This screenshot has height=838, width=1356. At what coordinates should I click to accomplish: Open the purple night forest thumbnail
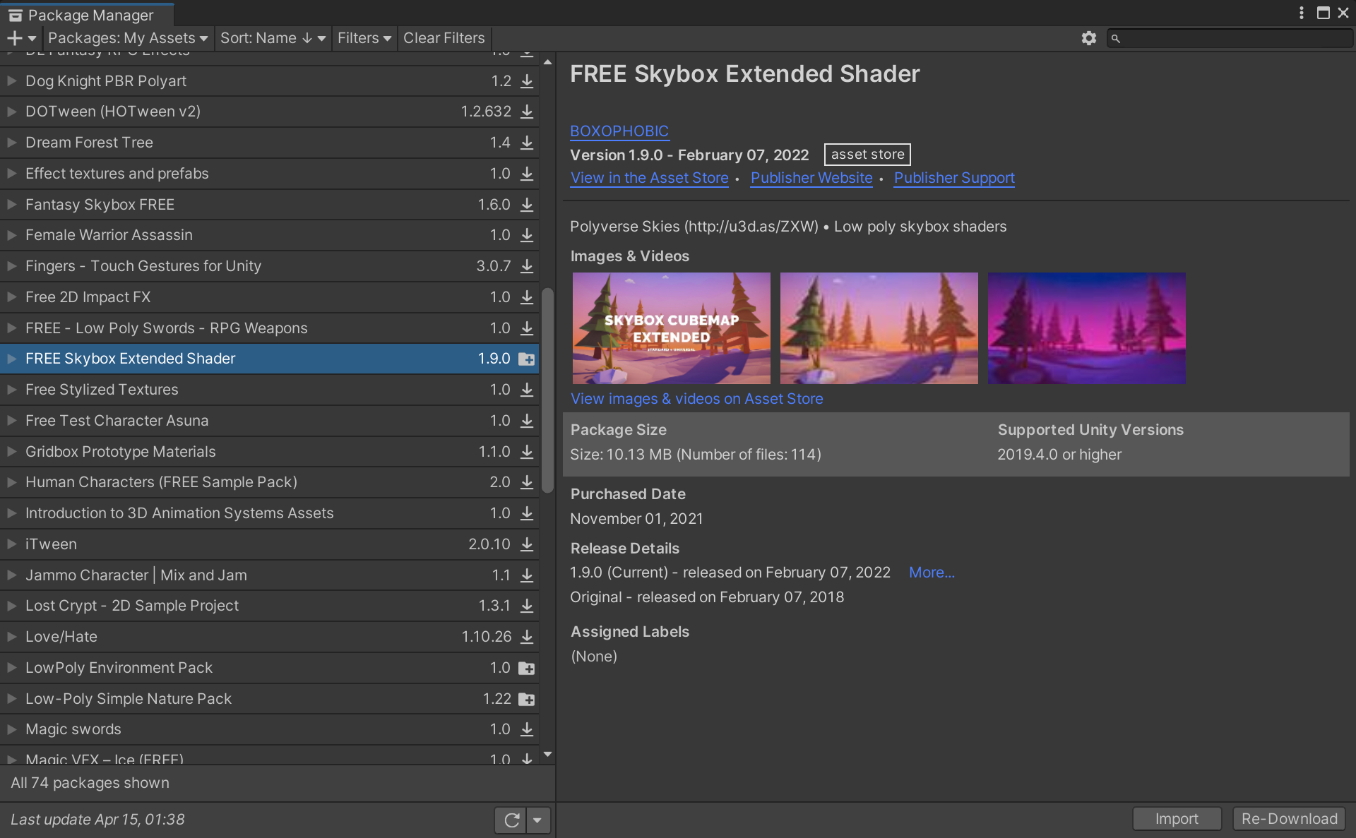click(1086, 328)
